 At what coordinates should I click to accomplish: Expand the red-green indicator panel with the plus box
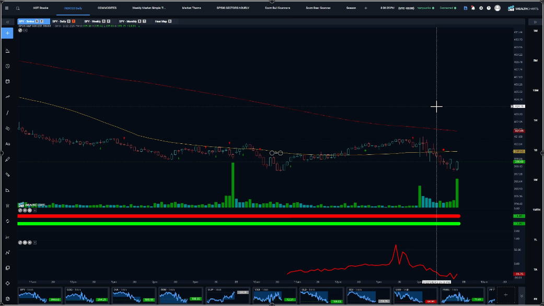click(34, 211)
